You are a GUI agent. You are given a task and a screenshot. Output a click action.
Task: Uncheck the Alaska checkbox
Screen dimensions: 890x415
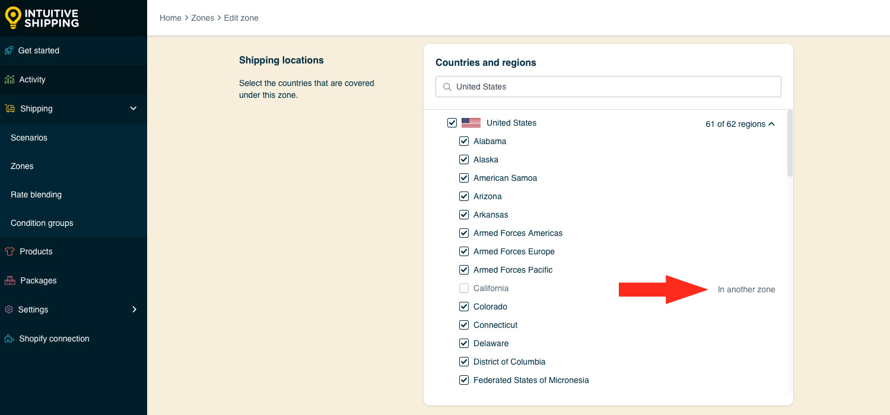click(x=464, y=159)
